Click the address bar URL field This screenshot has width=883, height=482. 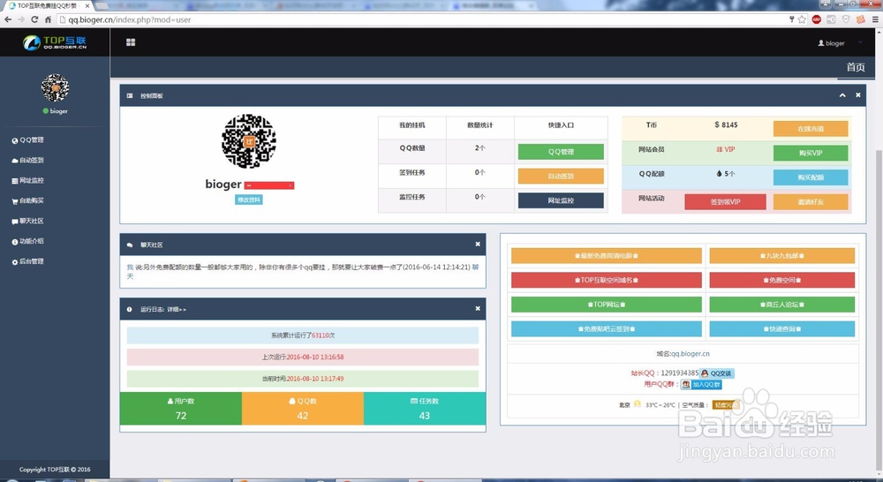422,19
